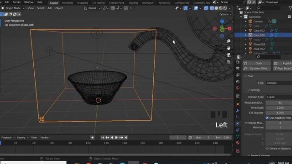Jump to timeline start frame

[x=102, y=138]
